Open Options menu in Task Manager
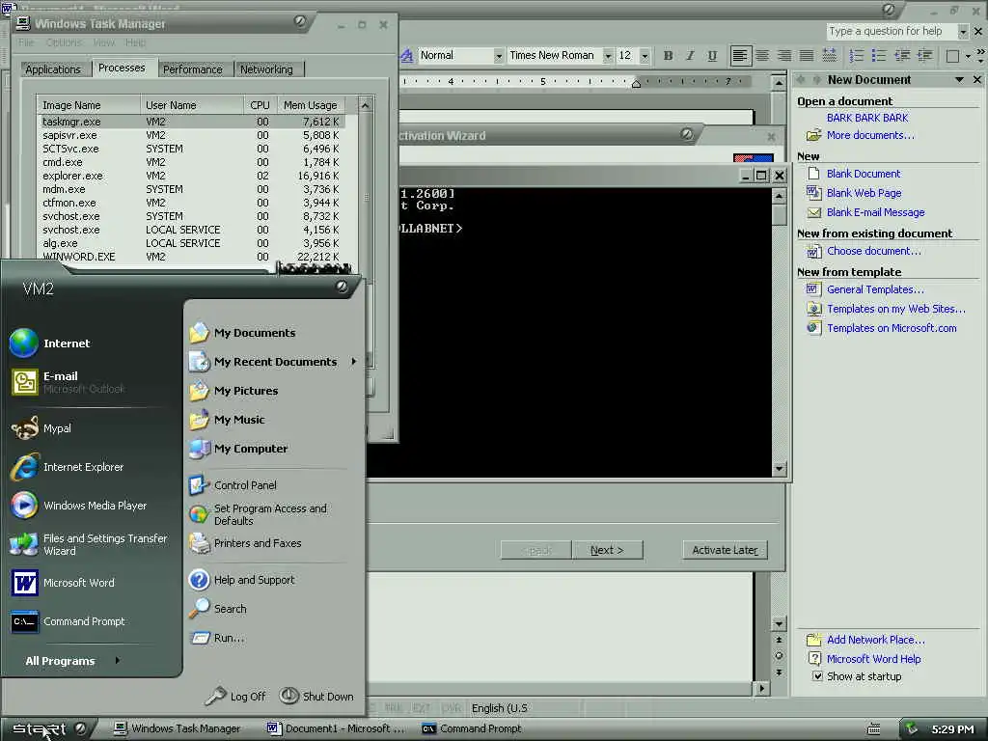 coord(64,42)
